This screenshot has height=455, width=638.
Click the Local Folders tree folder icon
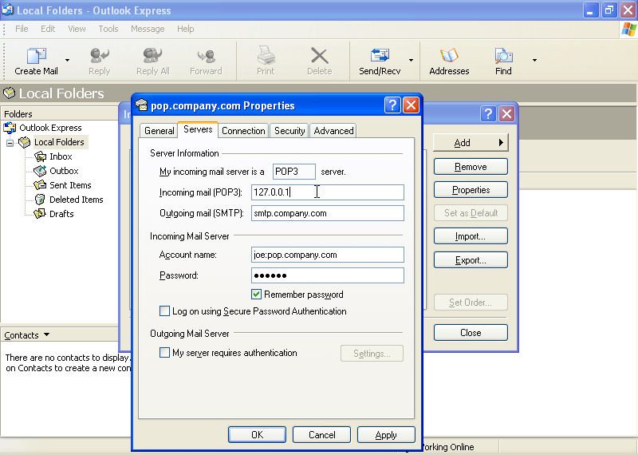coord(25,142)
